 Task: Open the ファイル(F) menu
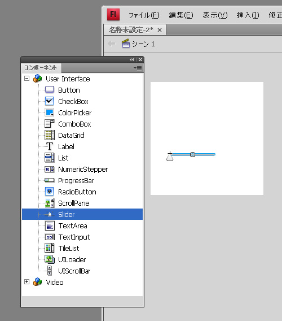(144, 15)
